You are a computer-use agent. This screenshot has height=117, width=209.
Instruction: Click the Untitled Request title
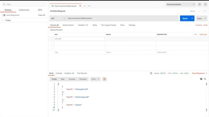tap(58, 11)
